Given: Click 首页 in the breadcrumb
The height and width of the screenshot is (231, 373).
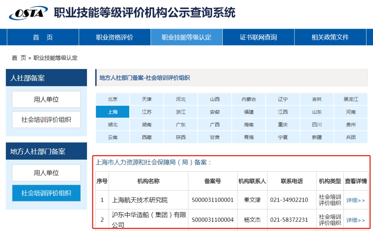Looking at the screenshot, I should point(19,58).
